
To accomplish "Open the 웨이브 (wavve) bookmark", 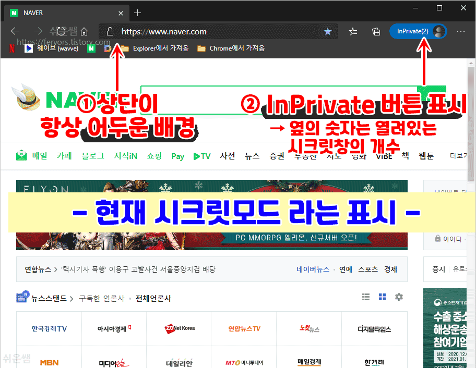I will tap(52, 48).
